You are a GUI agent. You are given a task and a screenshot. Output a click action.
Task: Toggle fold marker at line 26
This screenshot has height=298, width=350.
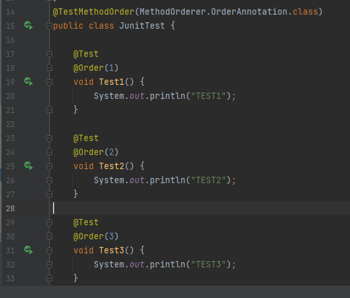(49, 181)
